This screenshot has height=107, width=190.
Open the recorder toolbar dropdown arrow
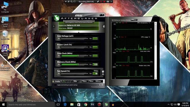pos(66,1)
